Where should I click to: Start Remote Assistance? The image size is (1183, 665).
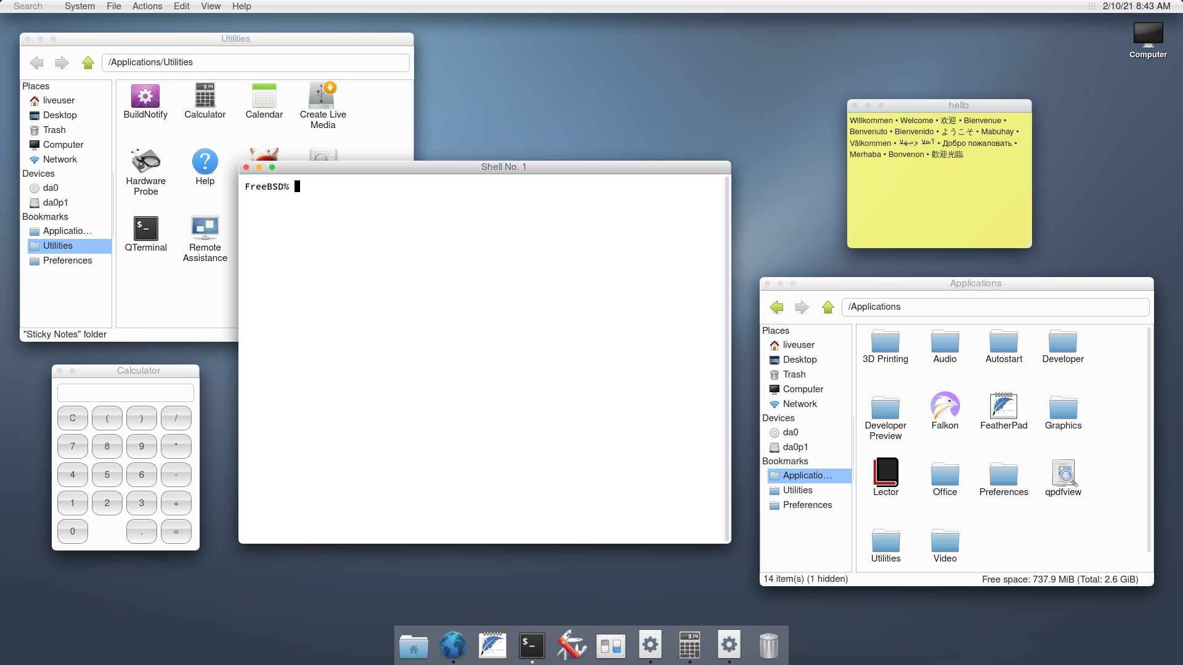coord(205,231)
